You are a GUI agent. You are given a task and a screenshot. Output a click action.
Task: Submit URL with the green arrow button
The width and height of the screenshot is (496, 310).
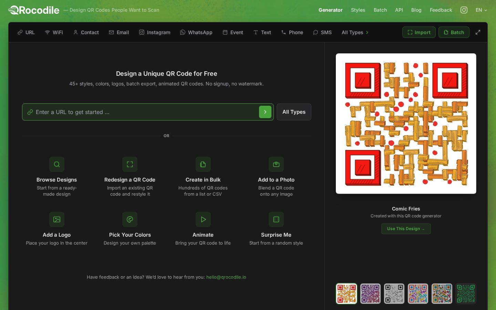click(x=265, y=112)
